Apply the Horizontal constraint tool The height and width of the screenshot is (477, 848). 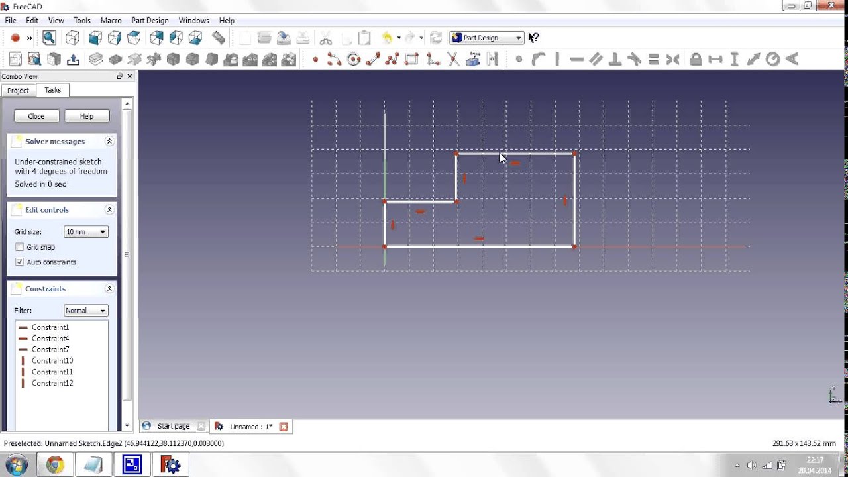[576, 60]
